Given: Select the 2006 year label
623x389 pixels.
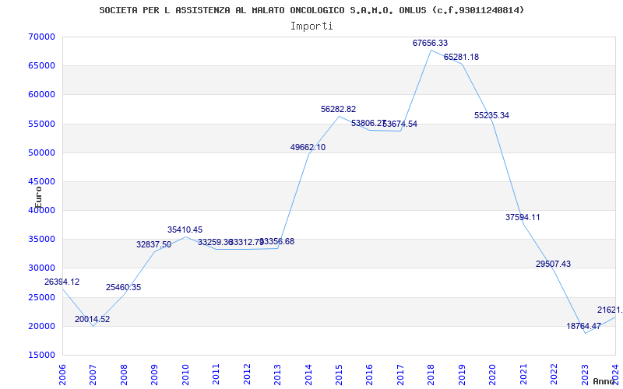Looking at the screenshot, I should pyautogui.click(x=62, y=374).
